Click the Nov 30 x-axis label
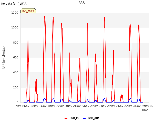 [x=149, y=106]
